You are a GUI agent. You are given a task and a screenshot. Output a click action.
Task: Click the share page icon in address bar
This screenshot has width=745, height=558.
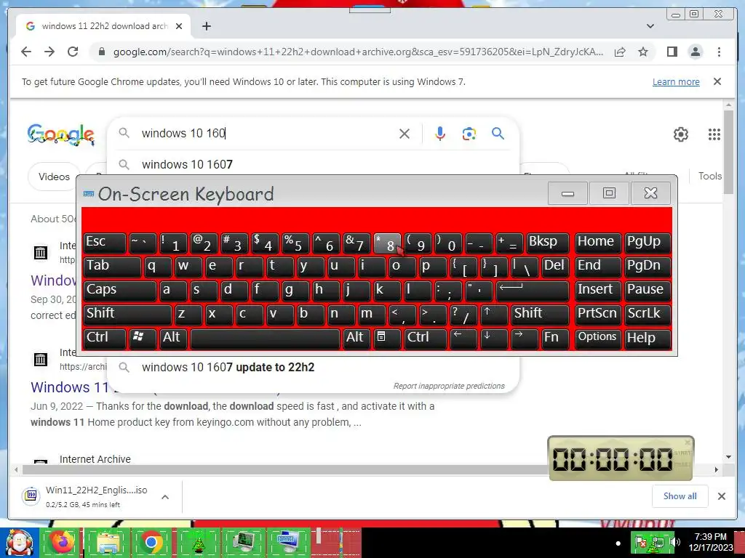tap(620, 52)
